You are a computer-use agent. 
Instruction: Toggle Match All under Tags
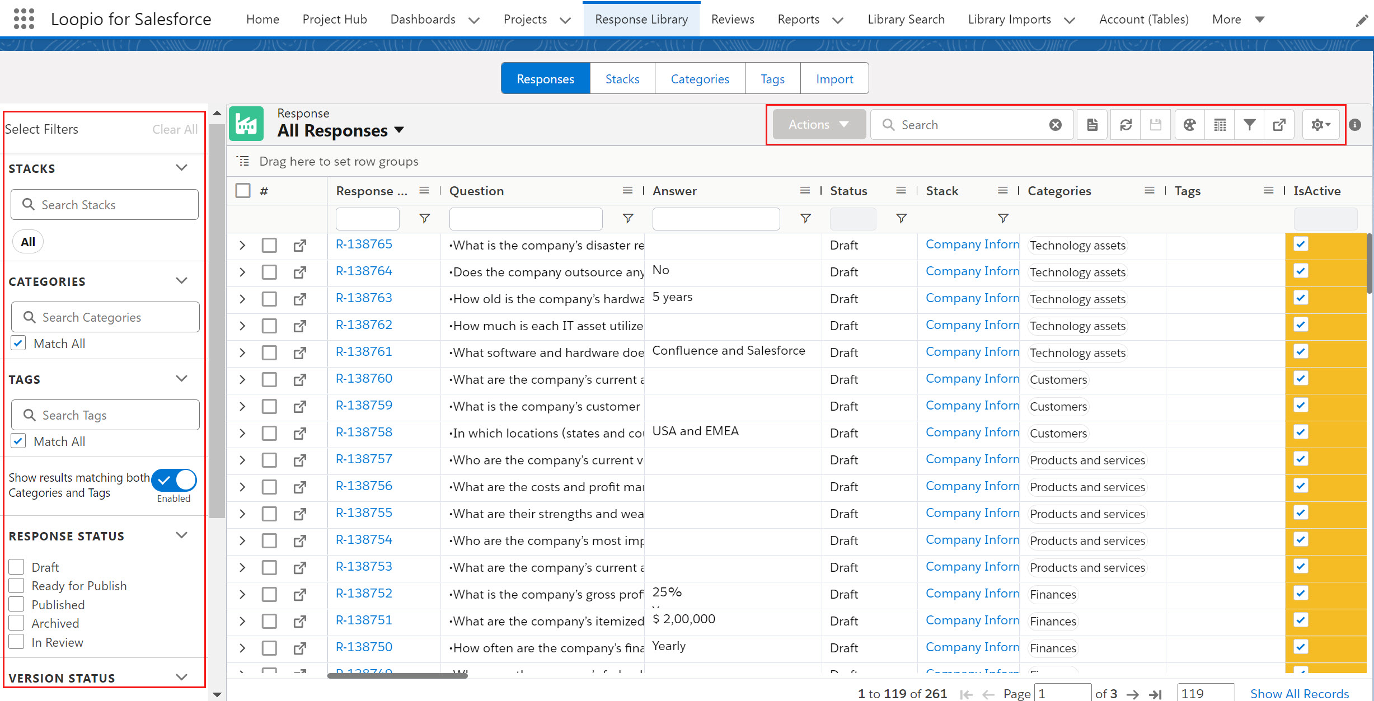18,441
